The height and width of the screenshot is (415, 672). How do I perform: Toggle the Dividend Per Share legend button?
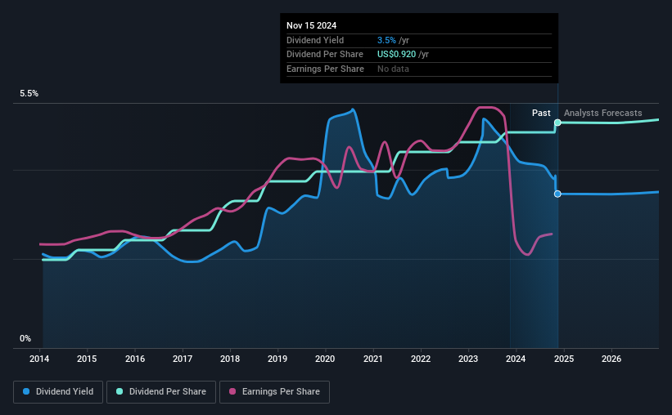[x=161, y=392]
